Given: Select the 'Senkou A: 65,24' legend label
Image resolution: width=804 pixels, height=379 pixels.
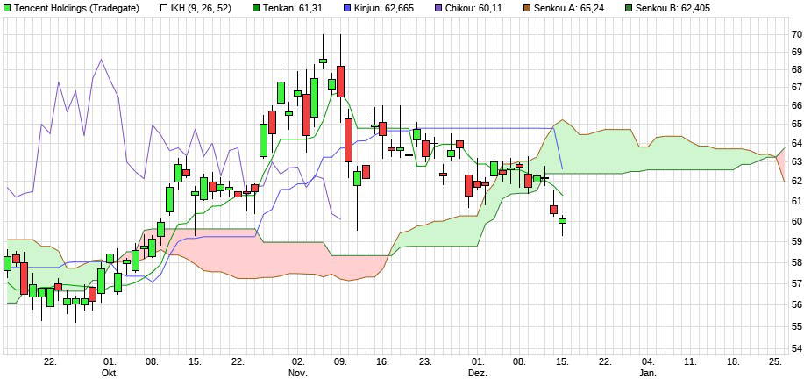Looking at the screenshot, I should [571, 8].
